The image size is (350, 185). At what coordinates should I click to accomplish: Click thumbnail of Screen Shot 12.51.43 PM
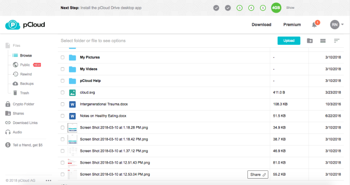[x=72, y=163]
